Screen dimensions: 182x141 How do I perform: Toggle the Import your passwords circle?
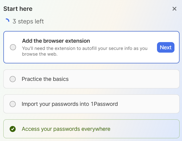(x=13, y=104)
